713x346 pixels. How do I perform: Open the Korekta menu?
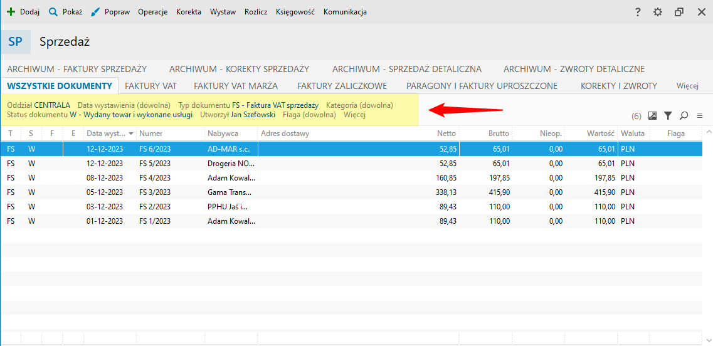coord(189,13)
